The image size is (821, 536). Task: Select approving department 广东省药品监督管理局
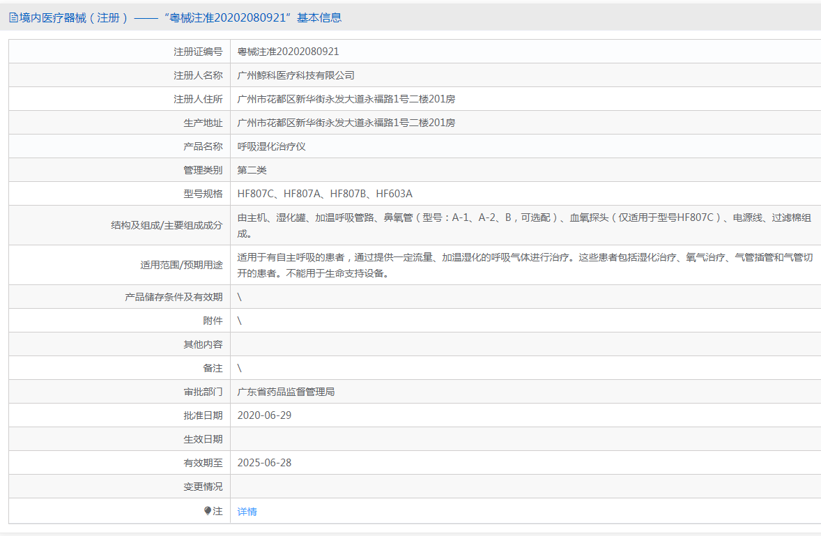tap(286, 392)
